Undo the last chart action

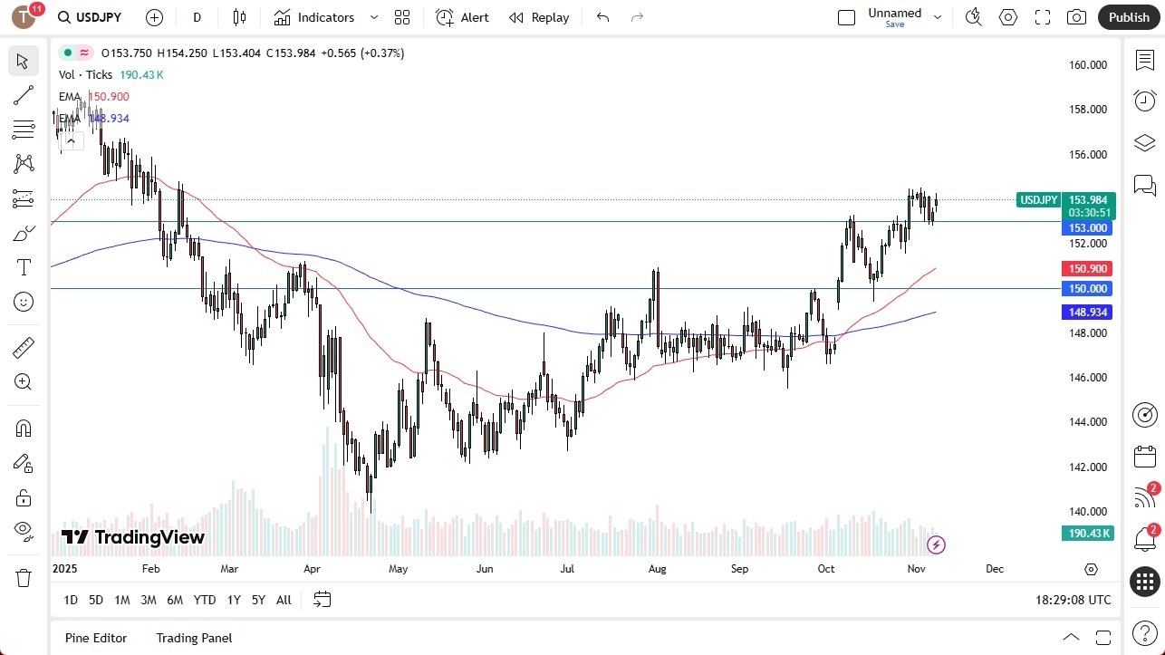pyautogui.click(x=602, y=16)
